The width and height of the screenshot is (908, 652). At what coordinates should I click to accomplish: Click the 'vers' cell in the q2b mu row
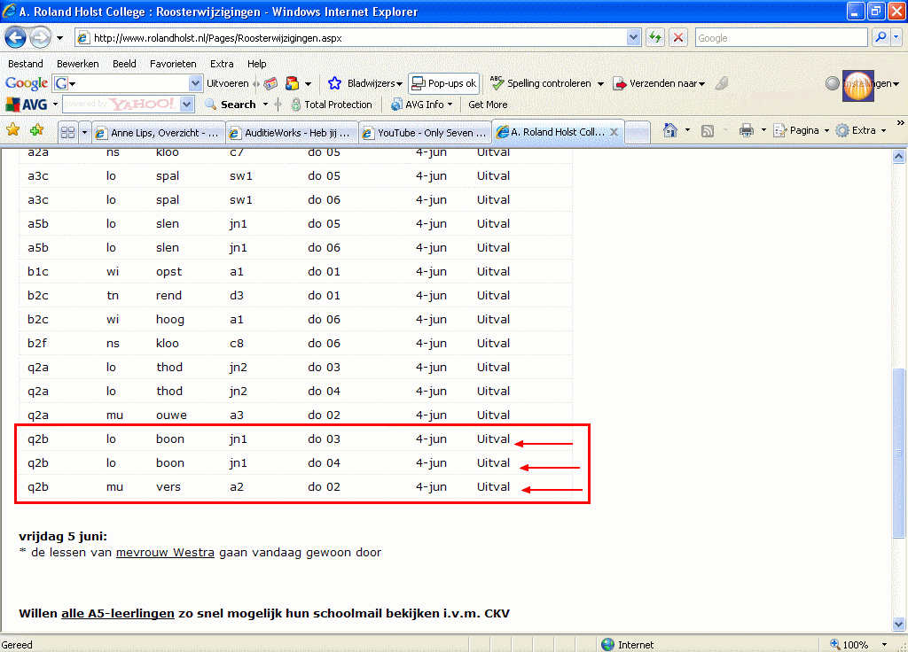click(168, 487)
